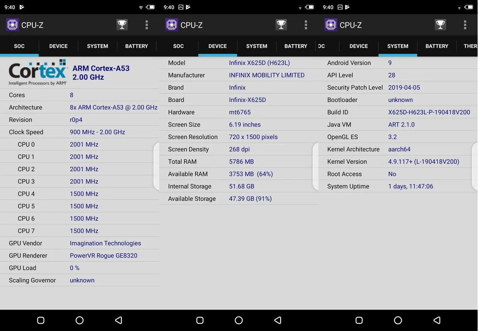
Task: Tap Security Patch Level '2019-04-05'
Action: (x=404, y=88)
